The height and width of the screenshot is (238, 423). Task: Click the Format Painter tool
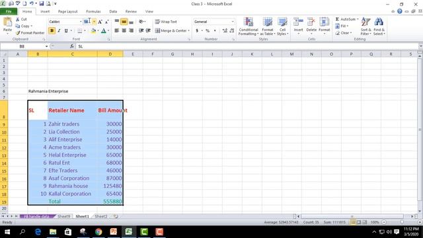[30, 32]
